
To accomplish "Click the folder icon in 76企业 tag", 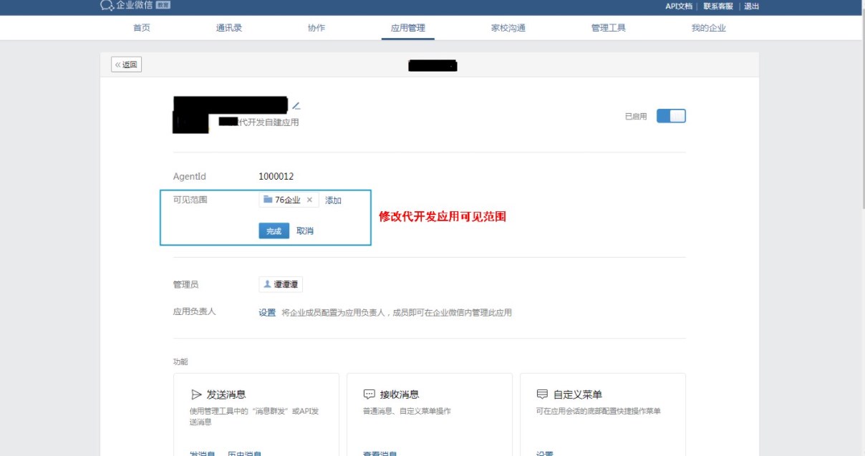I will coord(268,200).
